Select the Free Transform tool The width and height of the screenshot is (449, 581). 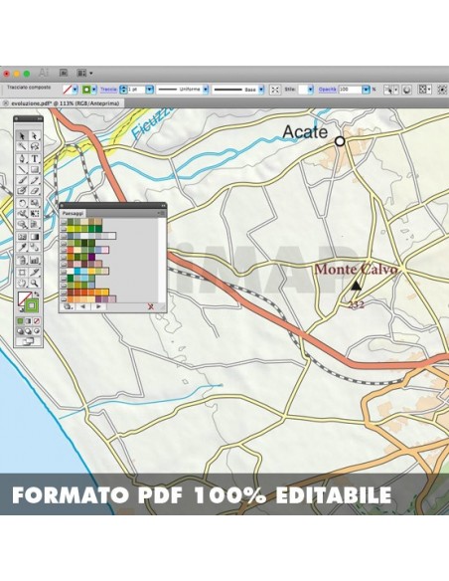(35, 214)
